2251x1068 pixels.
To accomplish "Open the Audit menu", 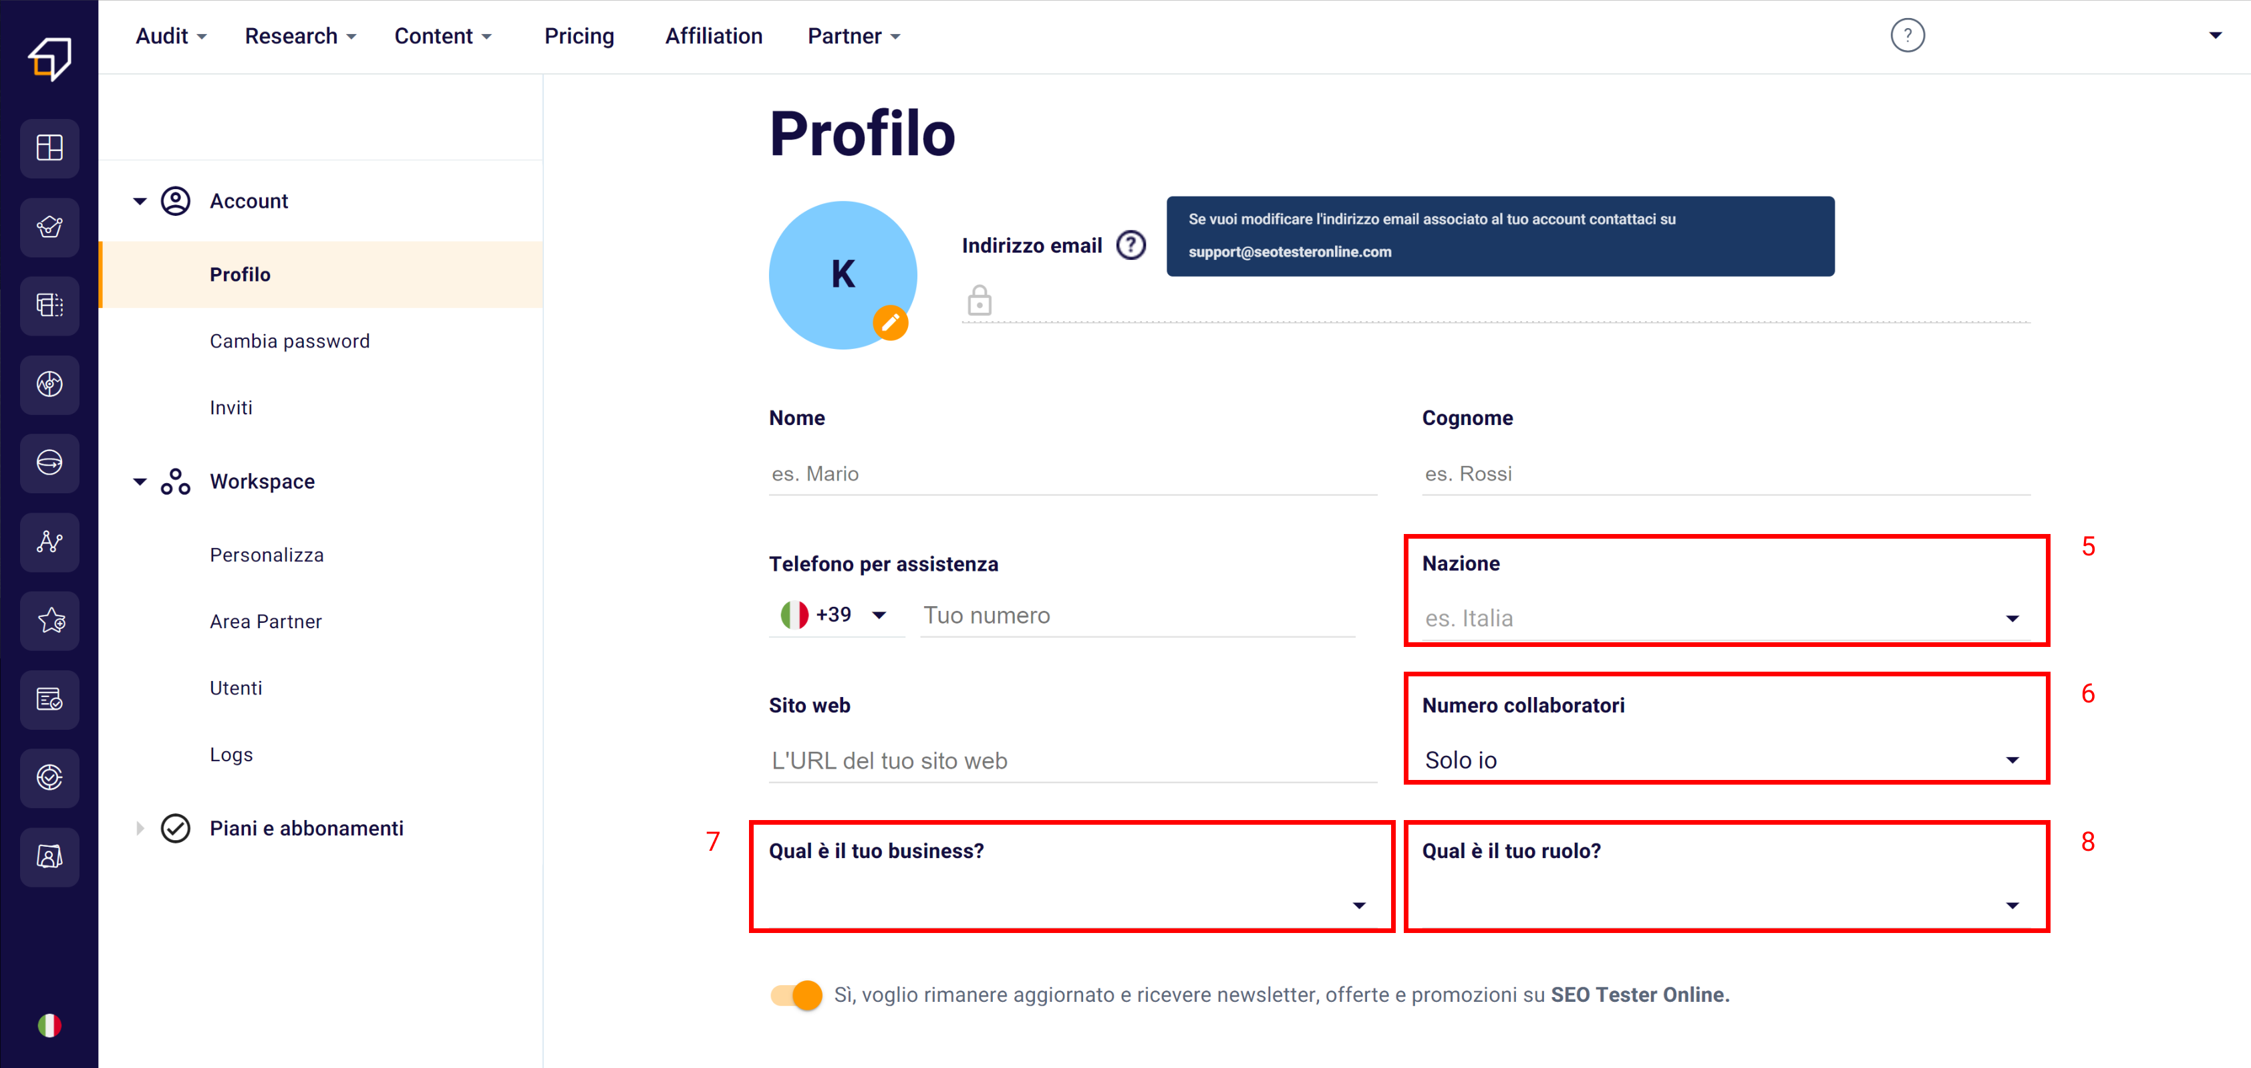I will click(170, 36).
